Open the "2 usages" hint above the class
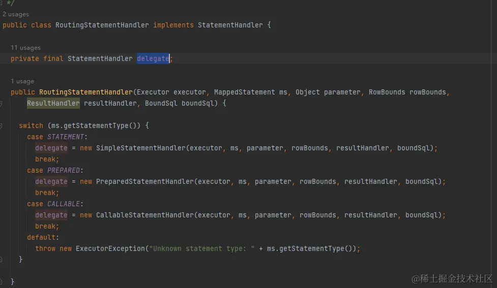The height and width of the screenshot is (288, 497). pos(16,14)
